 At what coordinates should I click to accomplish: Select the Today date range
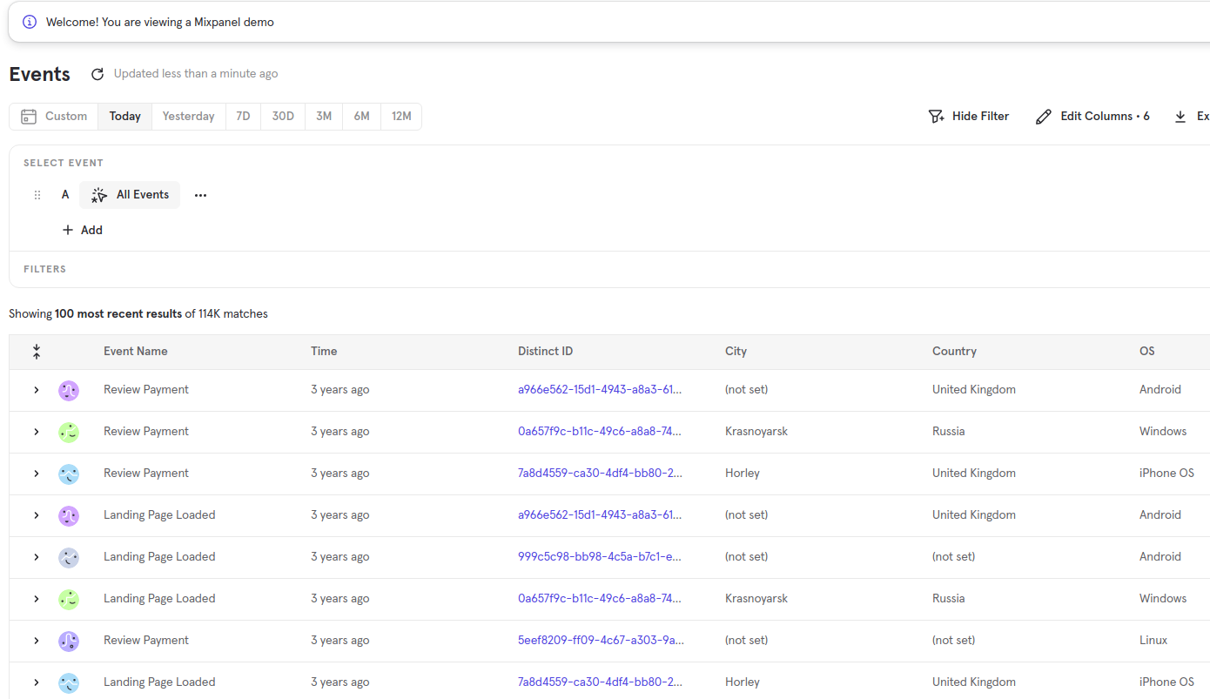pyautogui.click(x=125, y=117)
